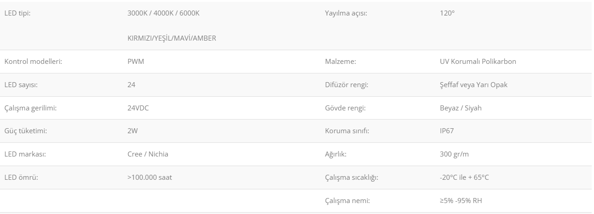This screenshot has height=214, width=594.
Task: Click the "Güç tüketimi:" label
Action: coord(26,131)
